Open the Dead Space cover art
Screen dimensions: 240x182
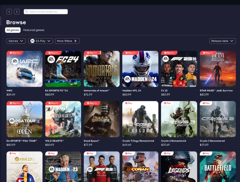102,119
